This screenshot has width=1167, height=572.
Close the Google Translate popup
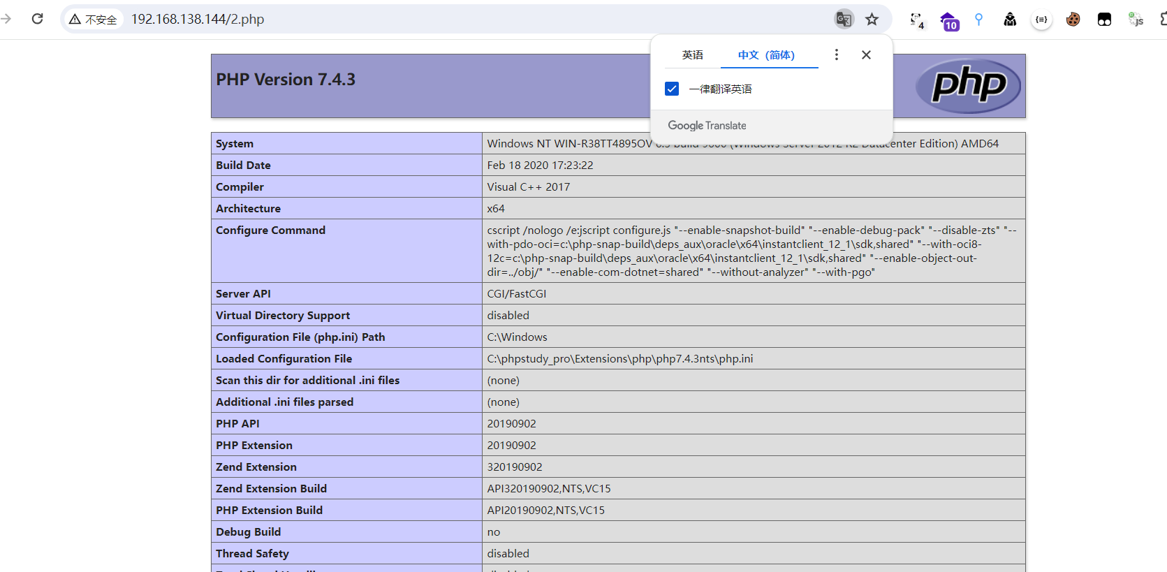pyautogui.click(x=866, y=54)
